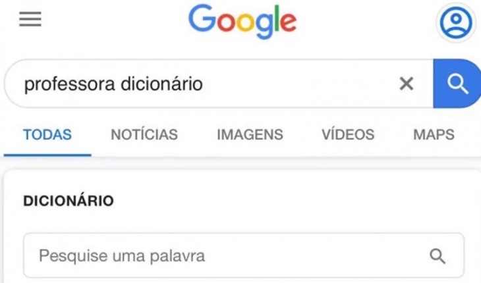481x283 pixels.
Task: Clear the search query with X
Action: (407, 84)
